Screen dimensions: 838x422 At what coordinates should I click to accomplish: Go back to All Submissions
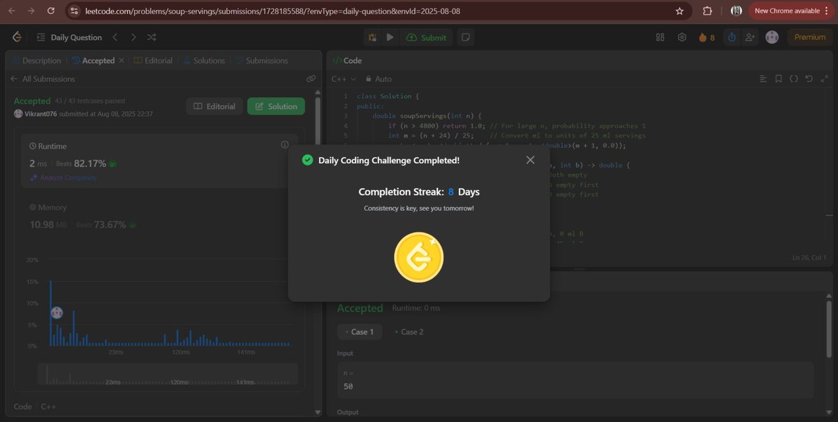click(43, 79)
